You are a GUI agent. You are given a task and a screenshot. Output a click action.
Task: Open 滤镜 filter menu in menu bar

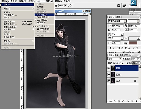[31, 1]
